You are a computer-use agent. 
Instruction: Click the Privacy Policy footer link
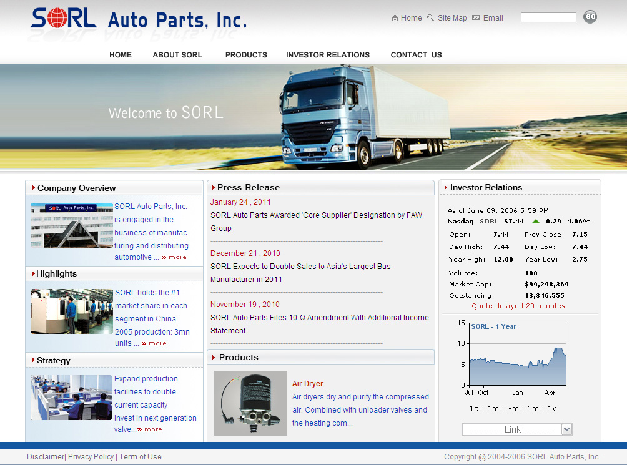[91, 457]
